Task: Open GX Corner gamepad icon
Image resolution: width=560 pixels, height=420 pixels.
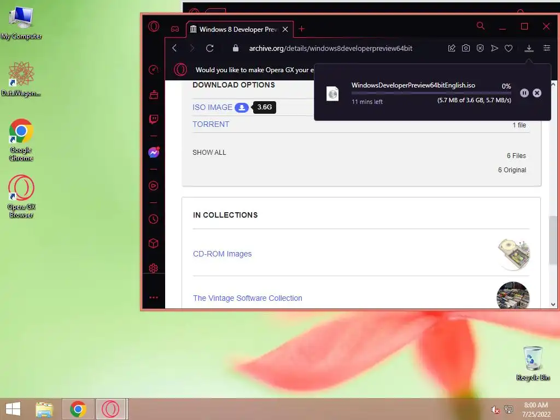Action: [174, 29]
